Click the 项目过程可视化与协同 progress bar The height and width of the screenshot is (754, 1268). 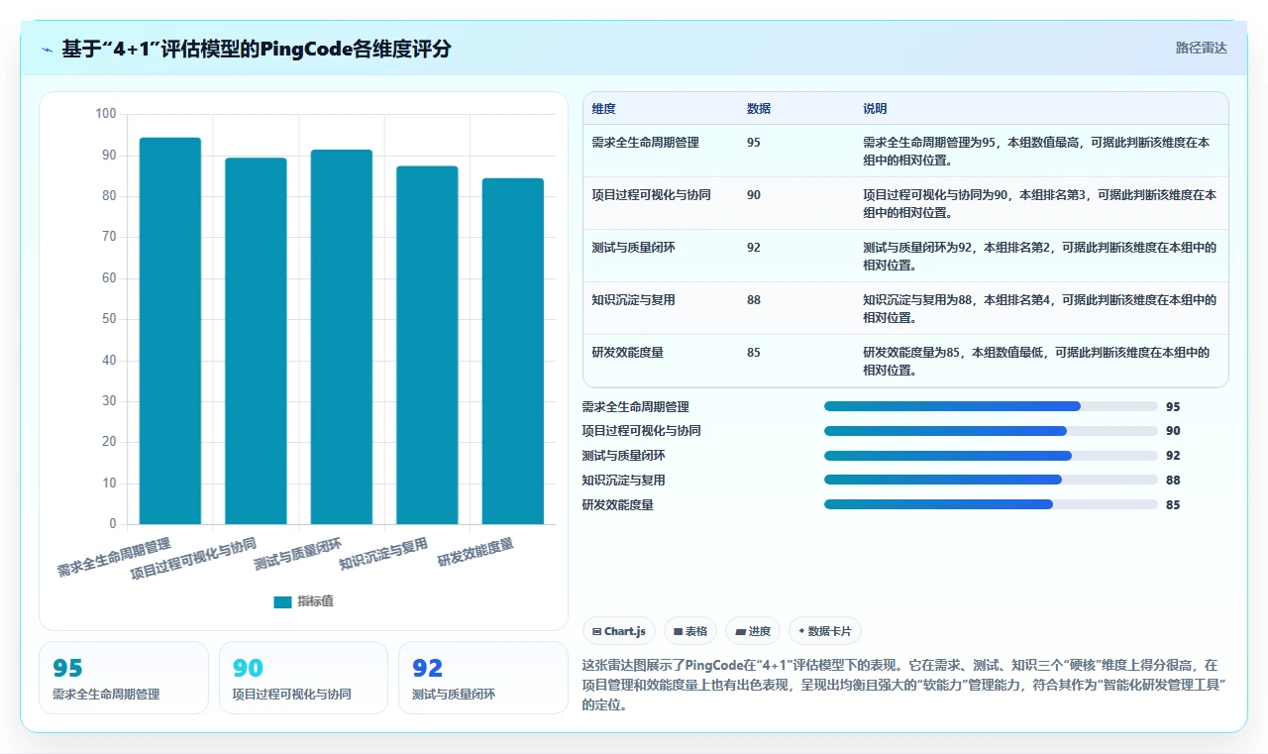point(991,431)
